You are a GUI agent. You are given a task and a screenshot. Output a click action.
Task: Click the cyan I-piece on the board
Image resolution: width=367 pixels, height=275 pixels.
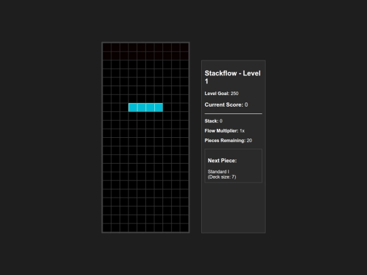click(x=145, y=107)
